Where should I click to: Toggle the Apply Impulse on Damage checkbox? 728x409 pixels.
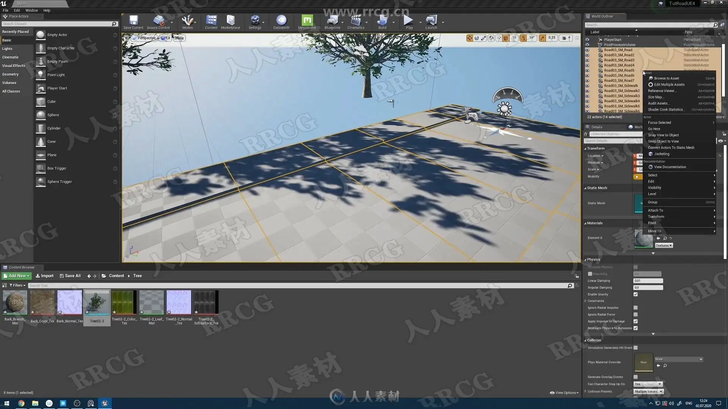point(635,321)
